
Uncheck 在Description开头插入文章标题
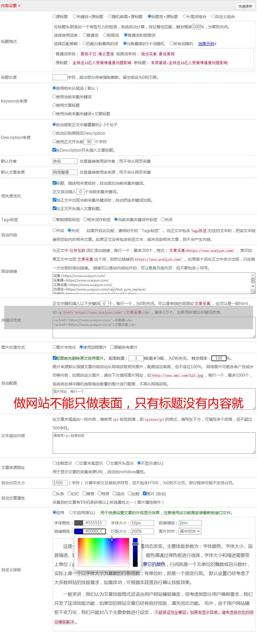click(x=54, y=150)
